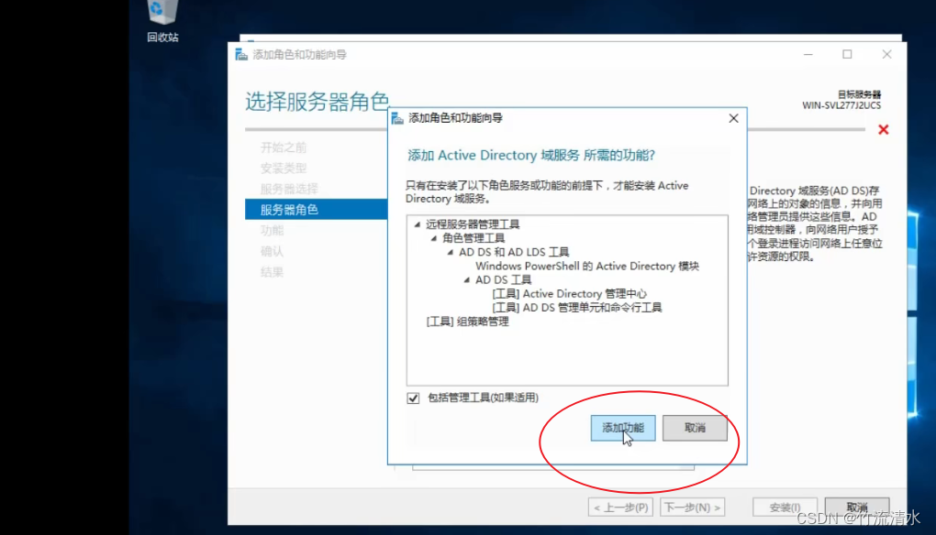This screenshot has width=936, height=535.
Task: Click the red X error icon
Action: [884, 130]
